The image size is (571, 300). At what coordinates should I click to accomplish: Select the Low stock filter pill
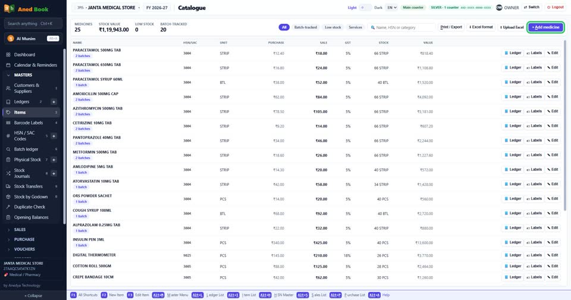pos(333,27)
